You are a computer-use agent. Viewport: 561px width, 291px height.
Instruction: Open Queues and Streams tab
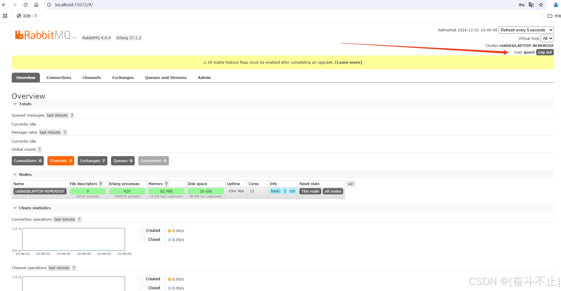(166, 77)
